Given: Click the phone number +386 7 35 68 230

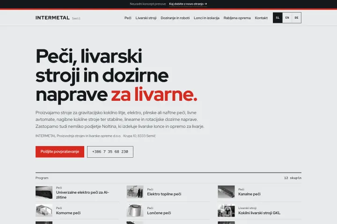Looking at the screenshot, I should pyautogui.click(x=110, y=152).
